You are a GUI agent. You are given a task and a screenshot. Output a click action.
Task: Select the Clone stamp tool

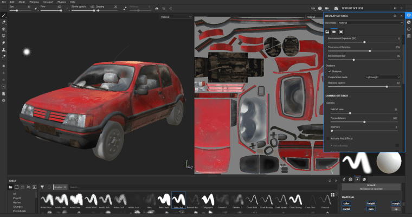(4, 49)
